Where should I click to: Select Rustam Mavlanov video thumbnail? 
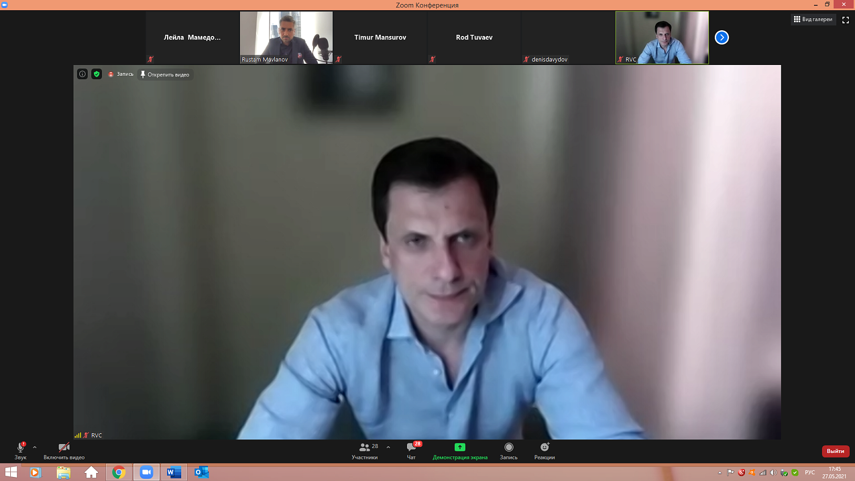tap(286, 38)
